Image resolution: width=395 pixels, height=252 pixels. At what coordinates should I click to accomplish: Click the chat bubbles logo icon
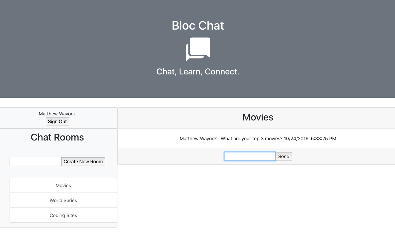pyautogui.click(x=198, y=49)
